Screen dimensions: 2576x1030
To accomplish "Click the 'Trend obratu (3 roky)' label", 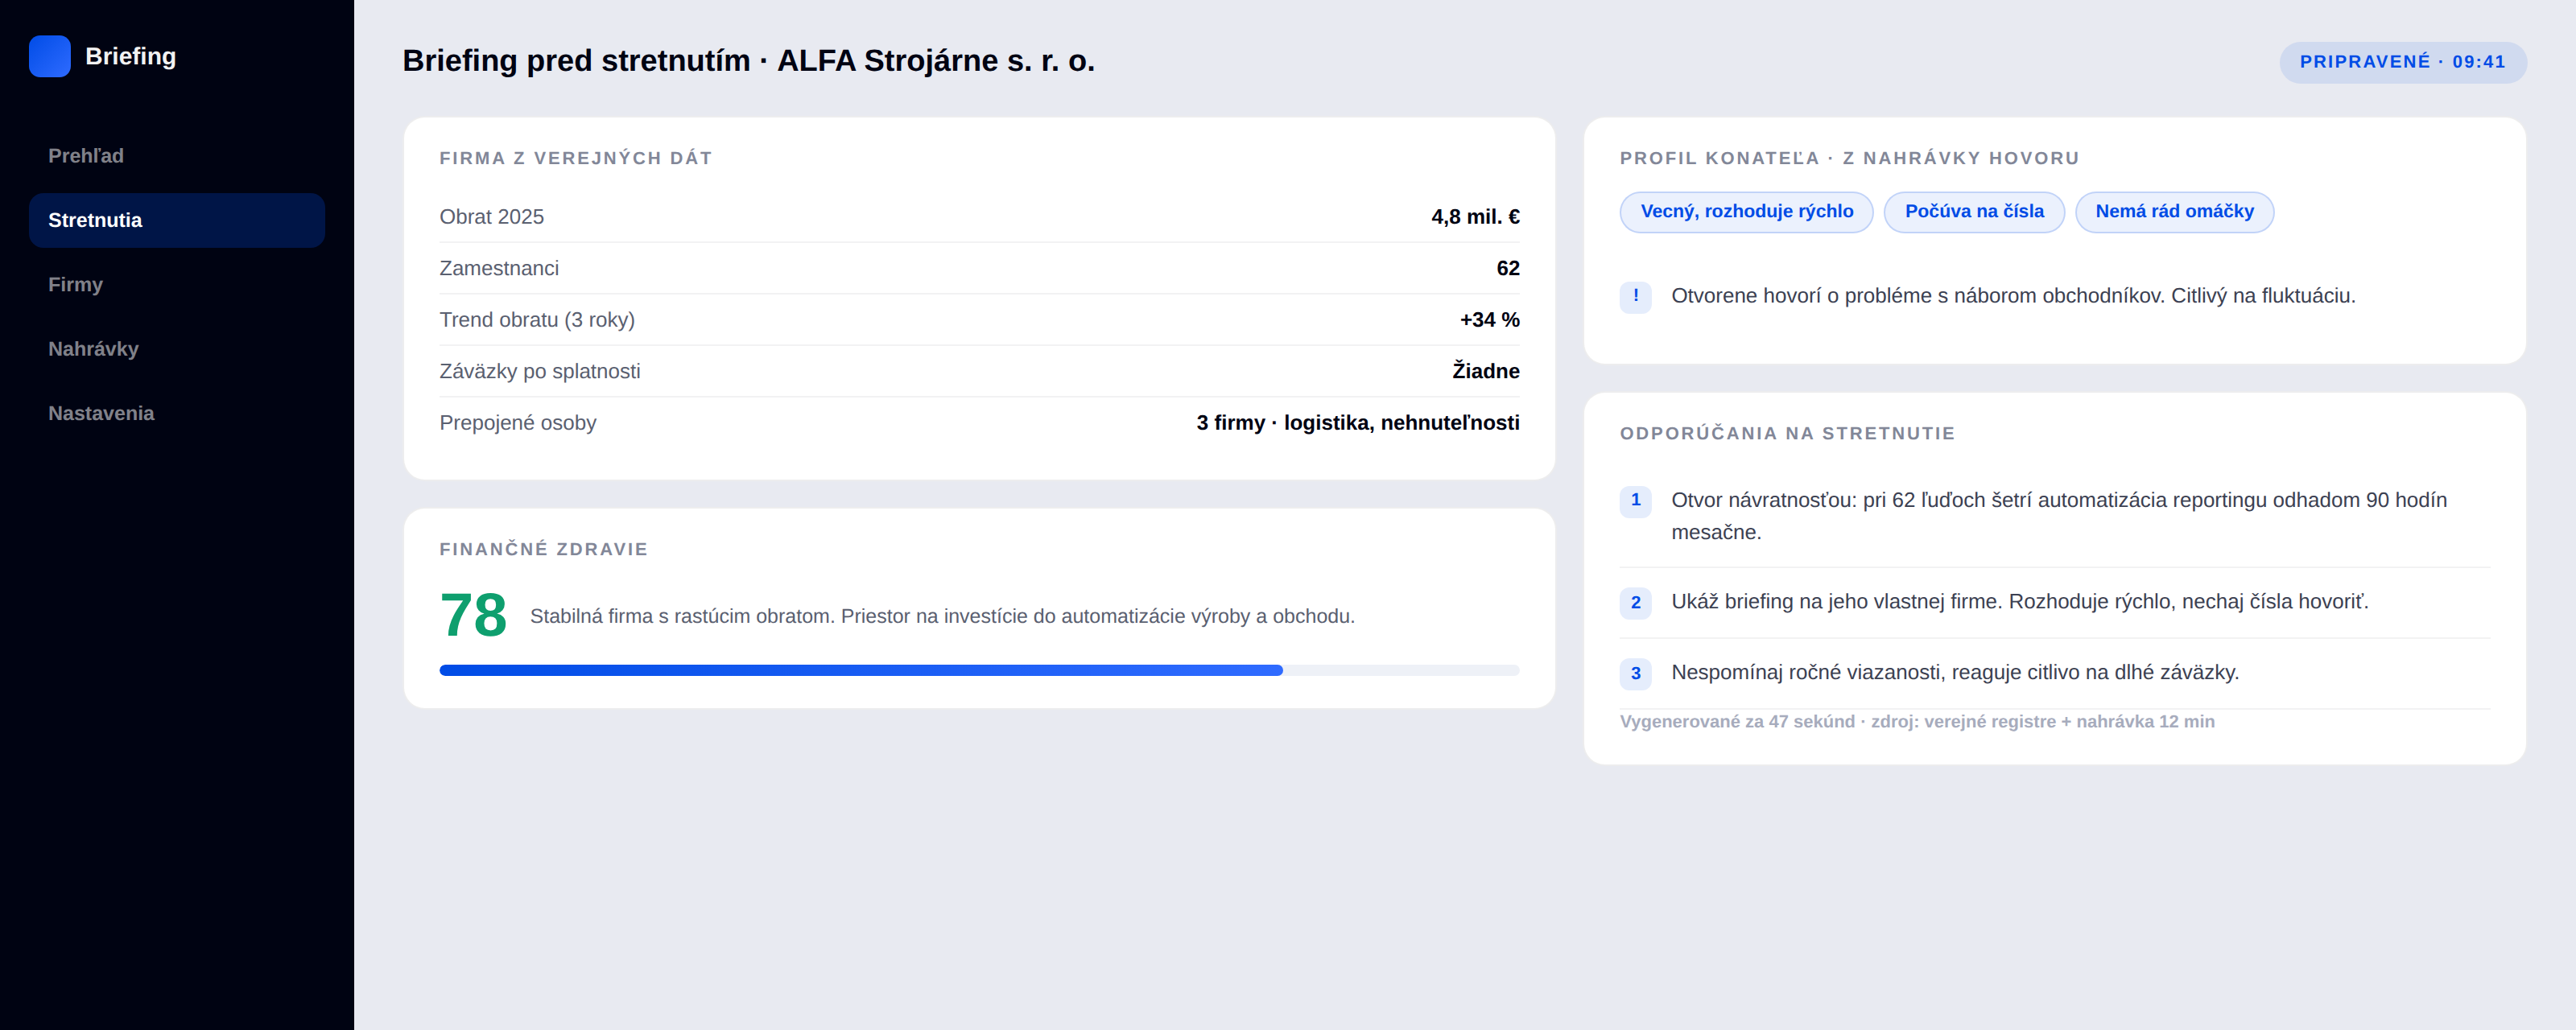I will (x=537, y=320).
